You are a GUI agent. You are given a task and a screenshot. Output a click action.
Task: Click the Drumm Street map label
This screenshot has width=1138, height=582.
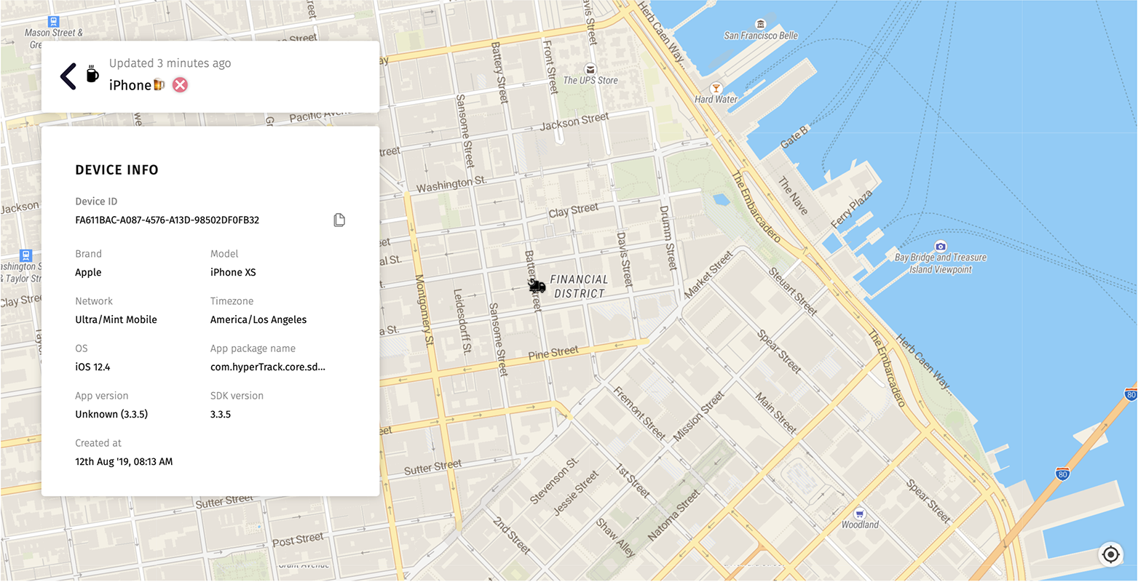coord(668,238)
